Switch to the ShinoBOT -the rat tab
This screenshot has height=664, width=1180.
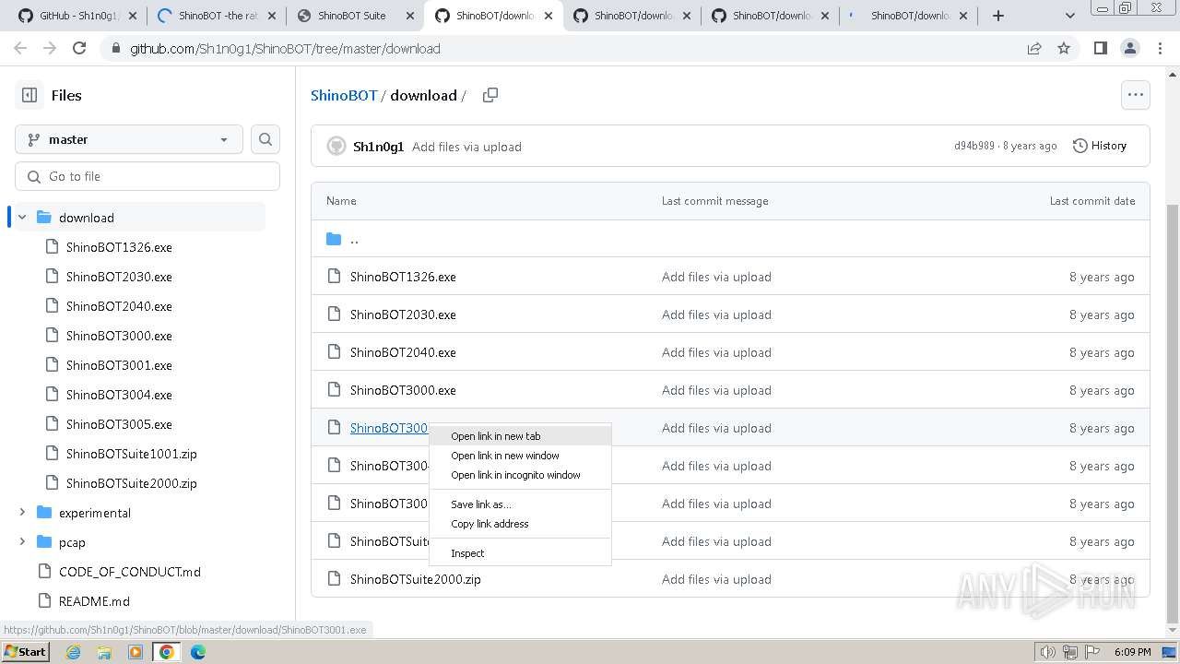pos(218,16)
